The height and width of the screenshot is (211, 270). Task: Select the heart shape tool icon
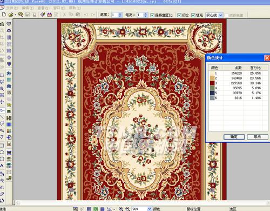pyautogui.click(x=9, y=24)
